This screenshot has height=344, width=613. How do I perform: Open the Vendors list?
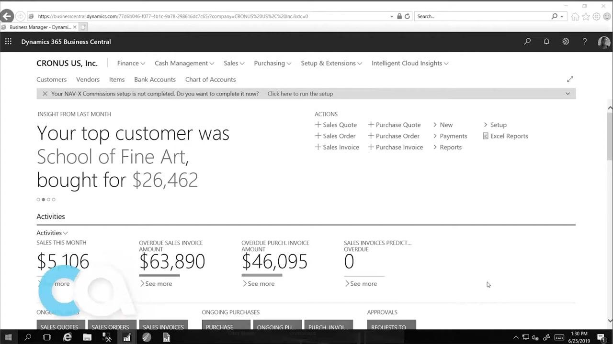88,79
